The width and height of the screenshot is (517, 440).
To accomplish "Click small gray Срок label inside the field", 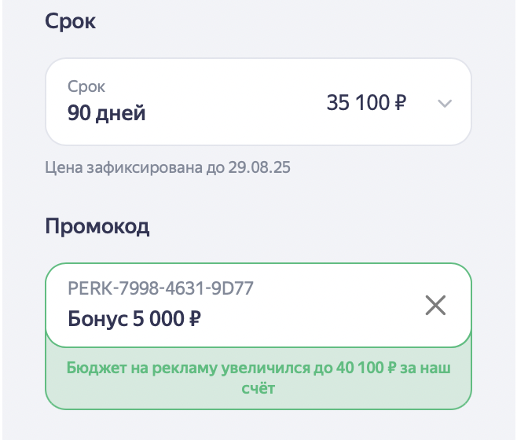I will 86,86.
